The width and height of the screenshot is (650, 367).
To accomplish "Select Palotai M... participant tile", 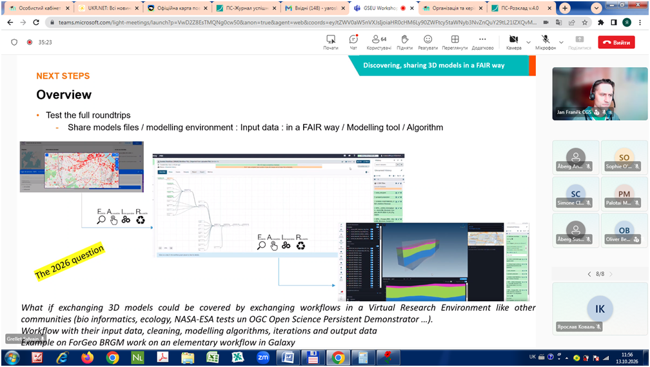I will [x=624, y=193].
